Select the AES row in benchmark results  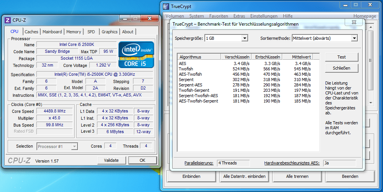tap(245, 63)
